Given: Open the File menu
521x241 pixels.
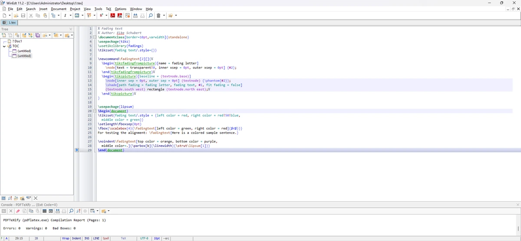Looking at the screenshot, I should point(10,9).
